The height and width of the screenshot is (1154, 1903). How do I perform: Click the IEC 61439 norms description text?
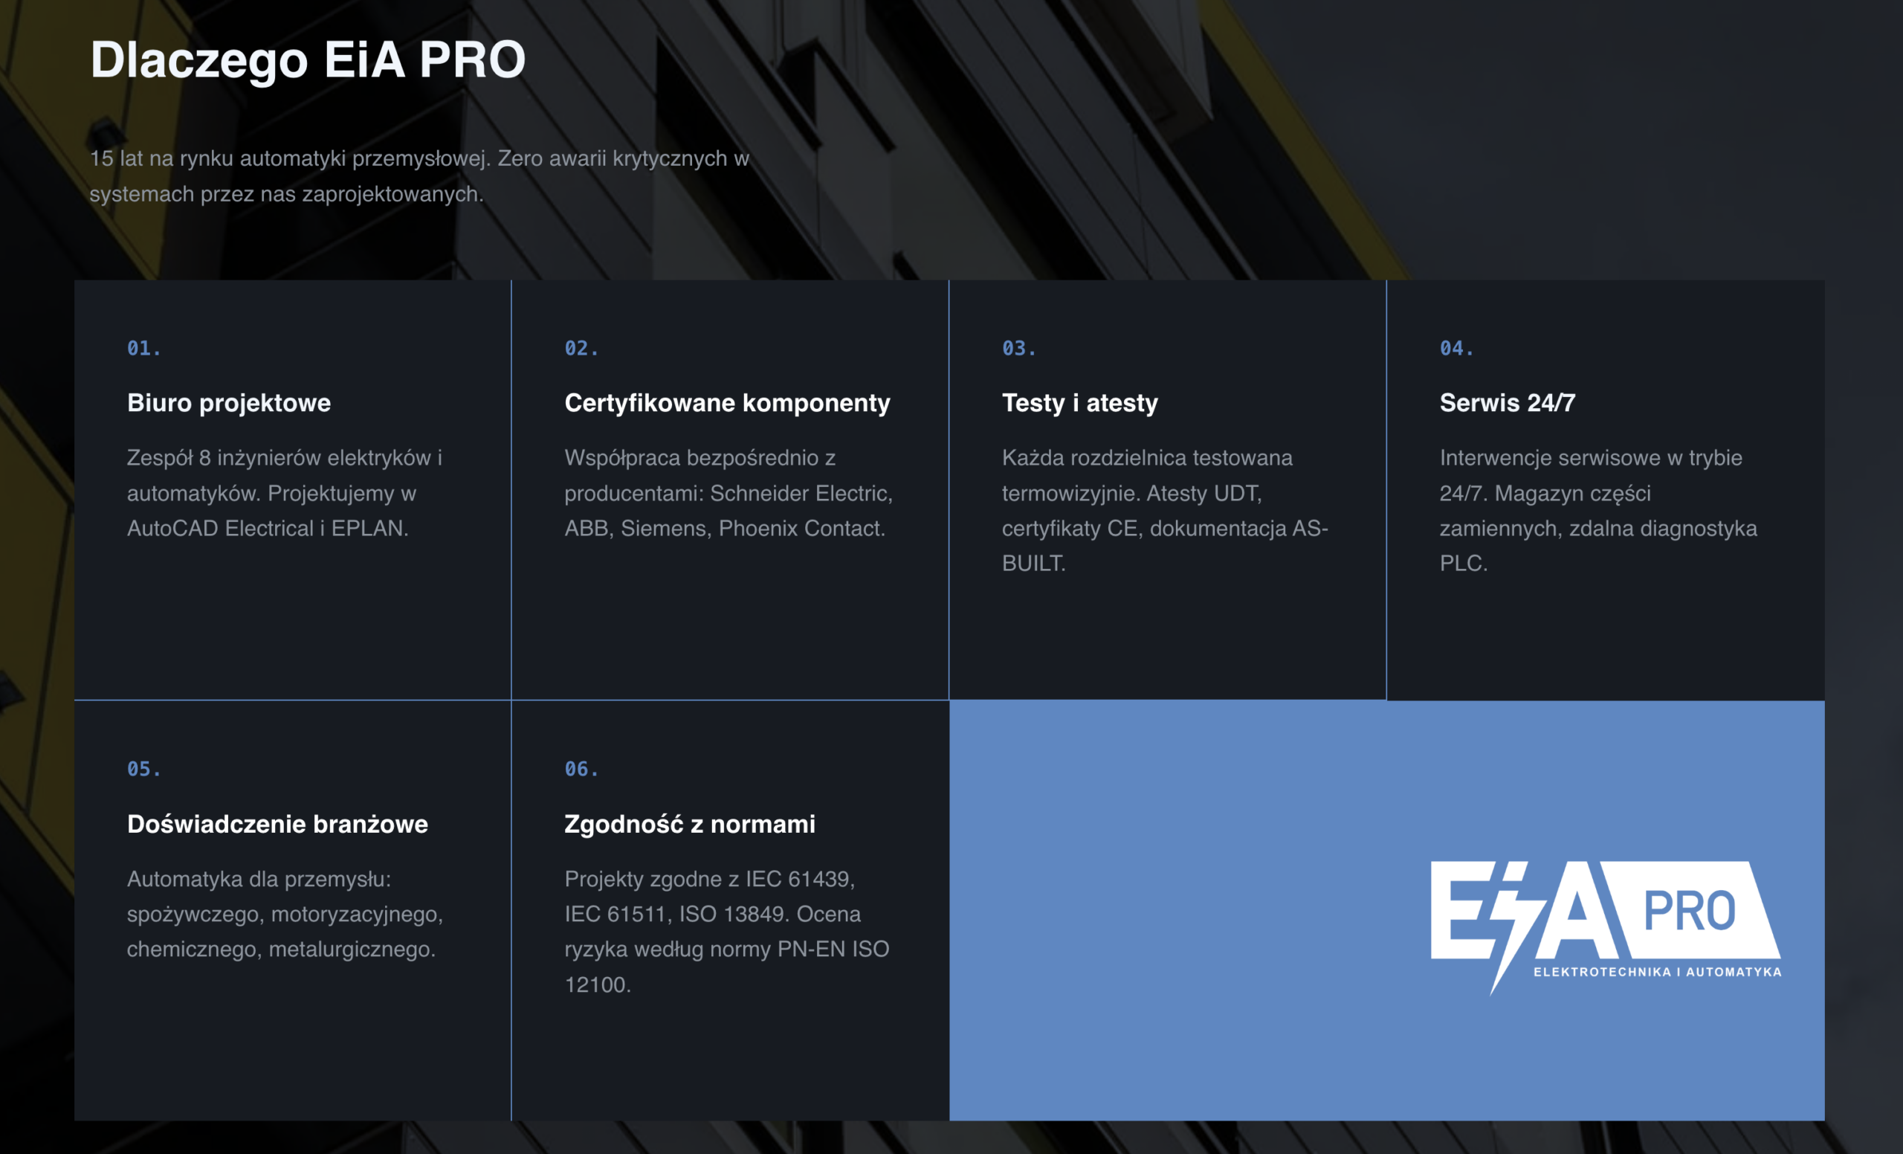coord(727,932)
